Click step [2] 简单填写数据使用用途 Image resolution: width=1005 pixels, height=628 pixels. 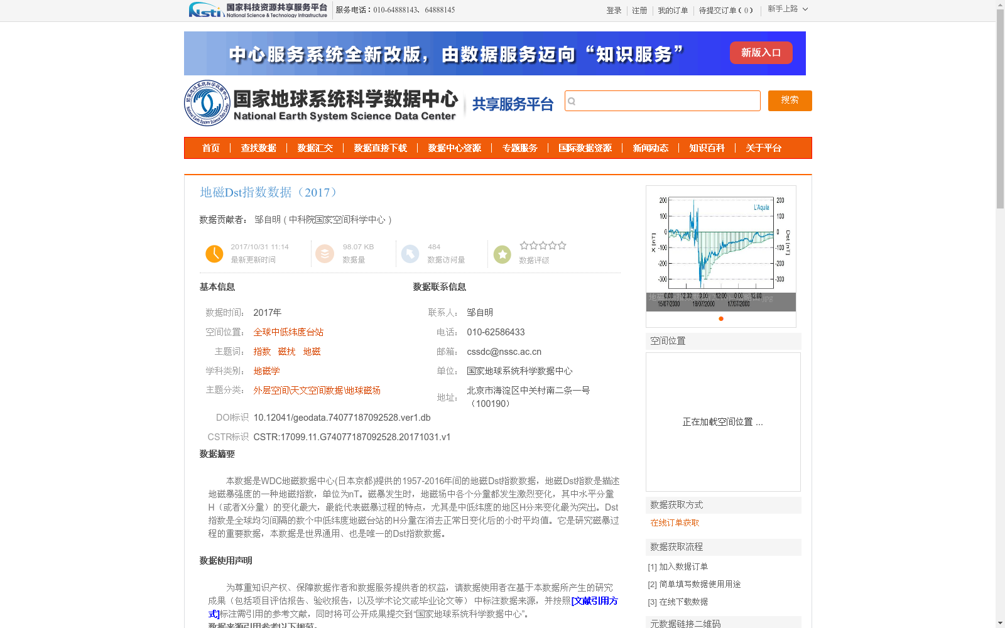[694, 584]
